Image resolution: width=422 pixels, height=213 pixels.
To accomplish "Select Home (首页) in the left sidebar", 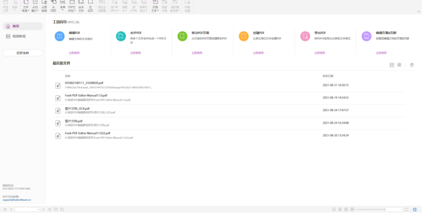I will point(23,26).
